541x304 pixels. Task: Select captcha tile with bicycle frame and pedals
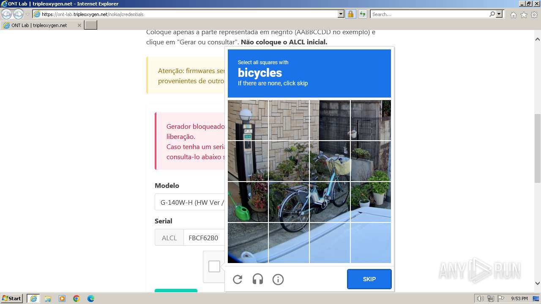pos(330,202)
